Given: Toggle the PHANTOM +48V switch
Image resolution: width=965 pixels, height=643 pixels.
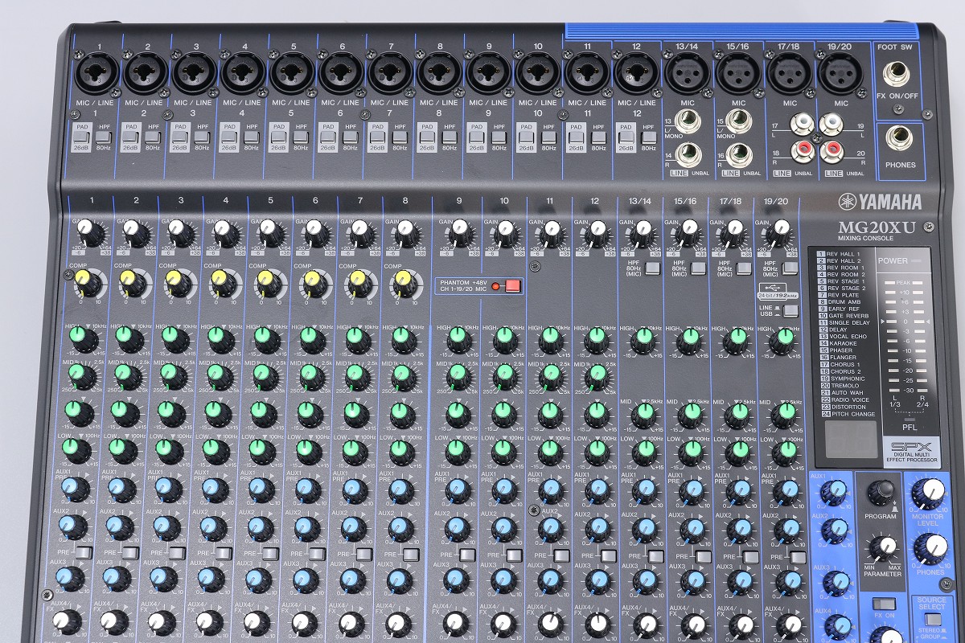Looking at the screenshot, I should pyautogui.click(x=513, y=285).
